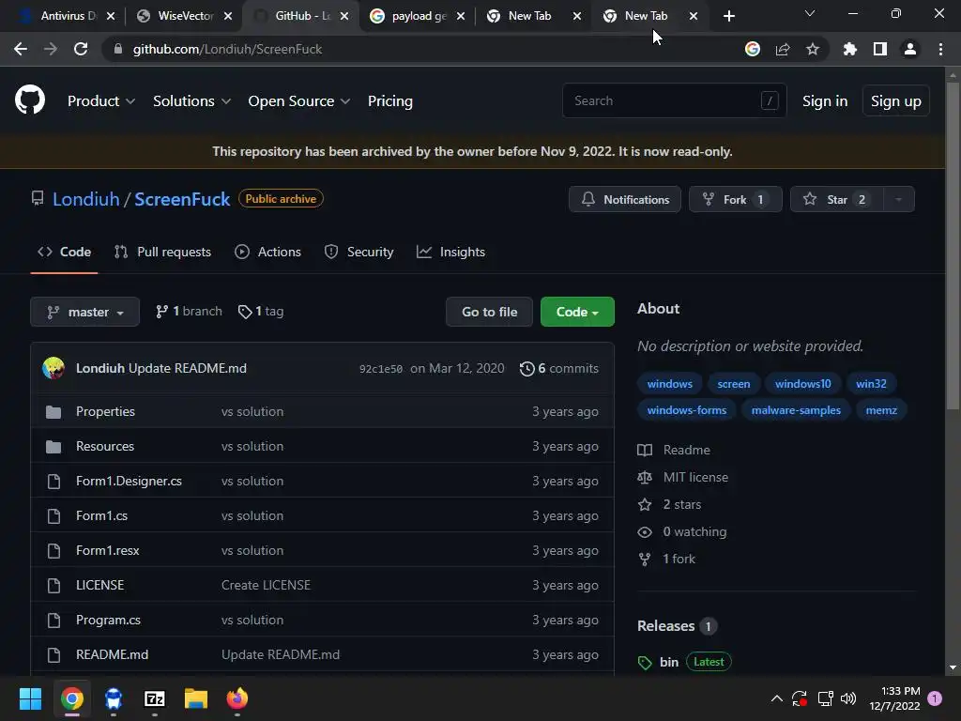This screenshot has height=721, width=961.
Task: Click the file icon next to LICENSE
Action: (53, 586)
